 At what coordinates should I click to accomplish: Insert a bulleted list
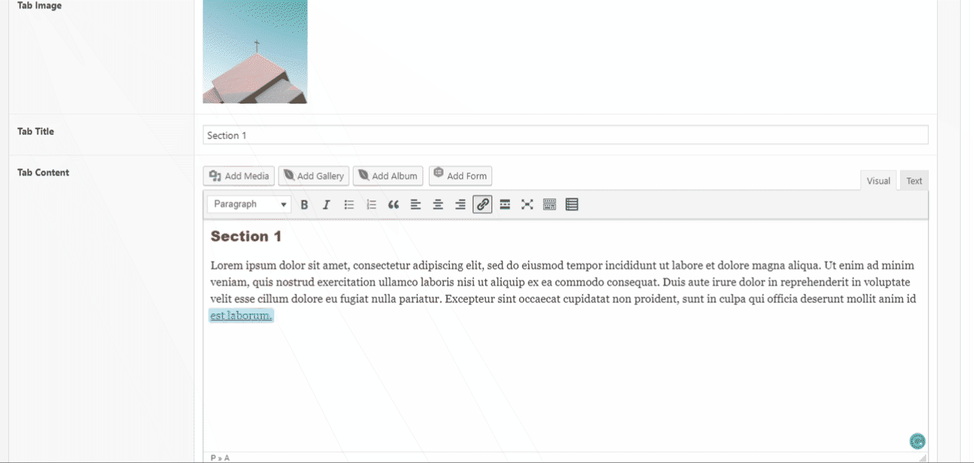point(349,204)
